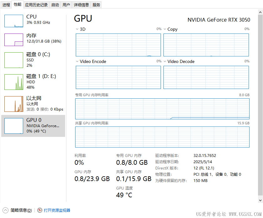This screenshot has width=263, height=218.
Task: Open the 内存 memory graph thumbnail
Action: click(14, 40)
